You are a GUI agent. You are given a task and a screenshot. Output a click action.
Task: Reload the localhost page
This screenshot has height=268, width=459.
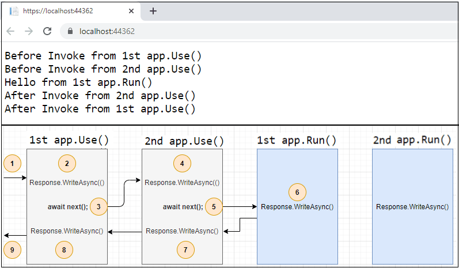coord(47,32)
